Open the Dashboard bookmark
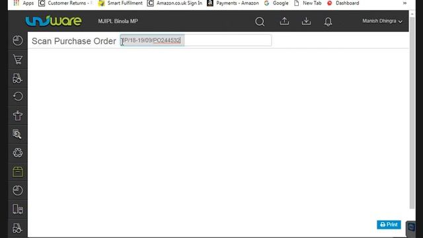Screen dimensions: 423x238 point(343,3)
